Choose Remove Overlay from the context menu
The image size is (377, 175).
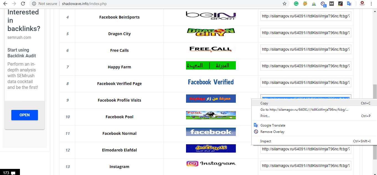pyautogui.click(x=314, y=132)
